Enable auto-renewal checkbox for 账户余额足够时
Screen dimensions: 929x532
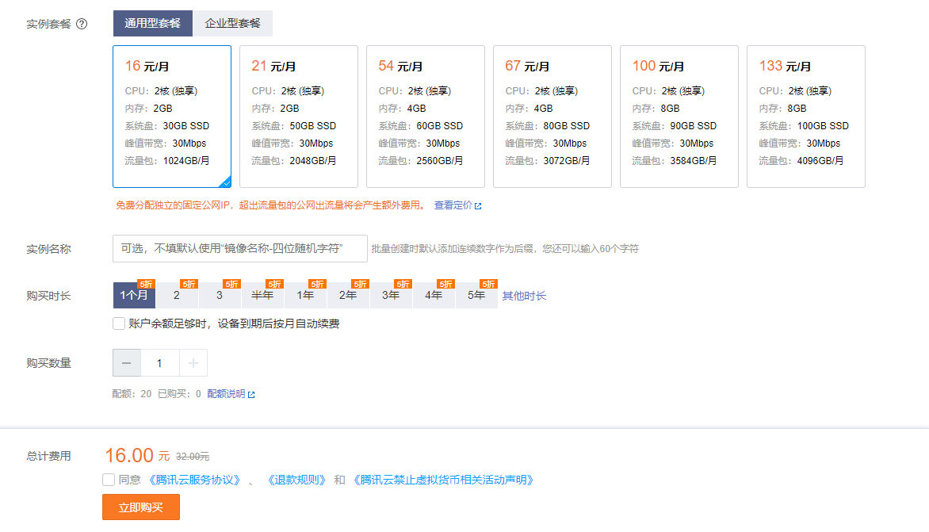coord(119,323)
